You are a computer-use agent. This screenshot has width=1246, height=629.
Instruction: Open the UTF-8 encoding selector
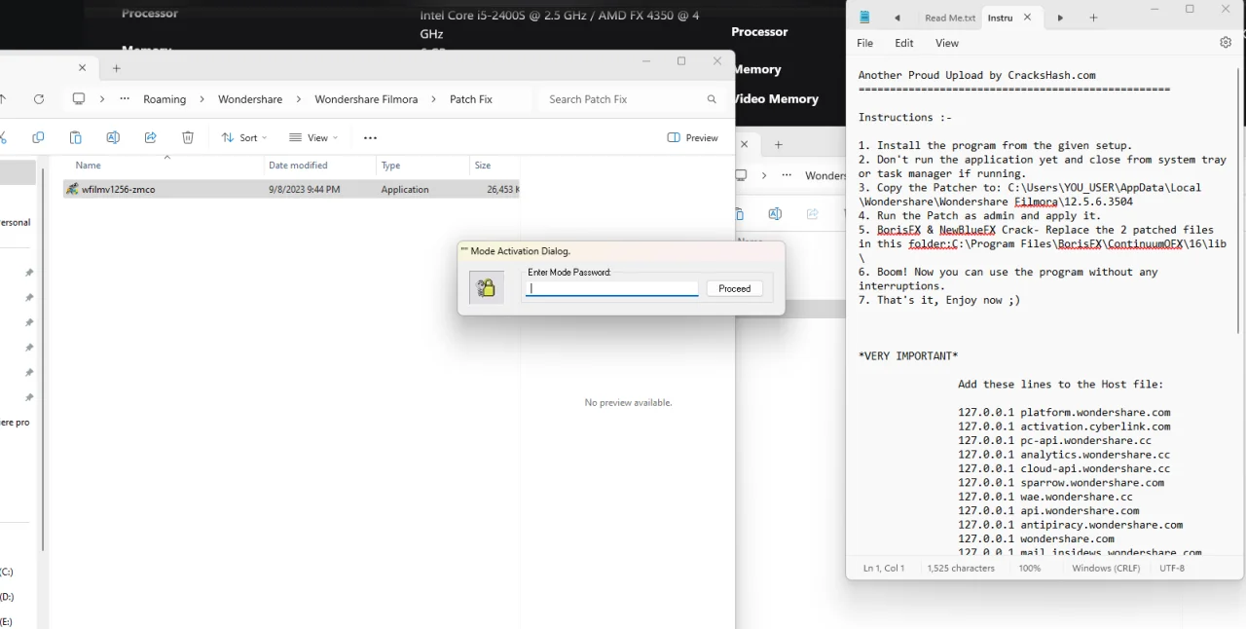click(x=1172, y=568)
